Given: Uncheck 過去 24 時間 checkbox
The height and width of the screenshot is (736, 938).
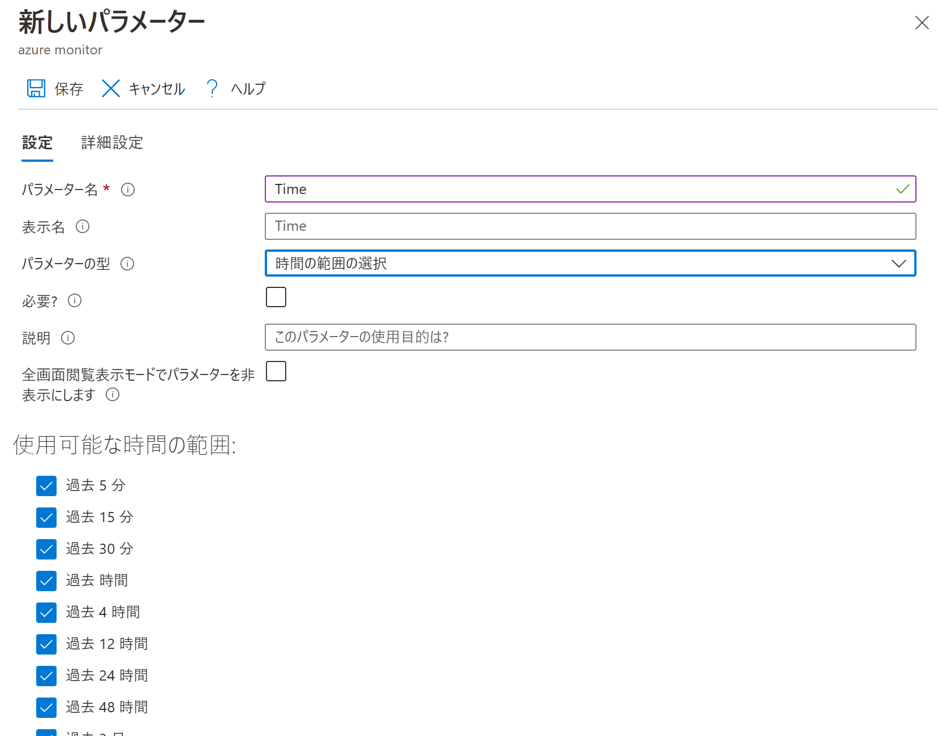Looking at the screenshot, I should click(x=46, y=676).
